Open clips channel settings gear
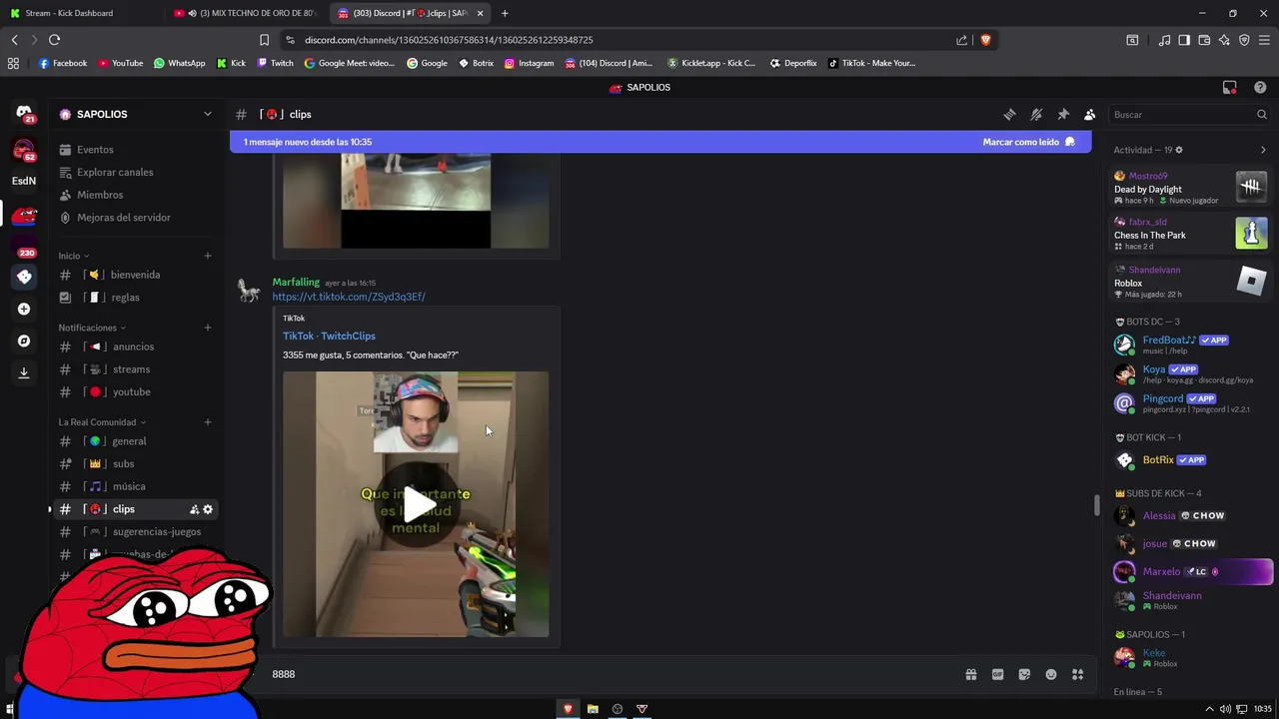The height and width of the screenshot is (719, 1279). [208, 509]
